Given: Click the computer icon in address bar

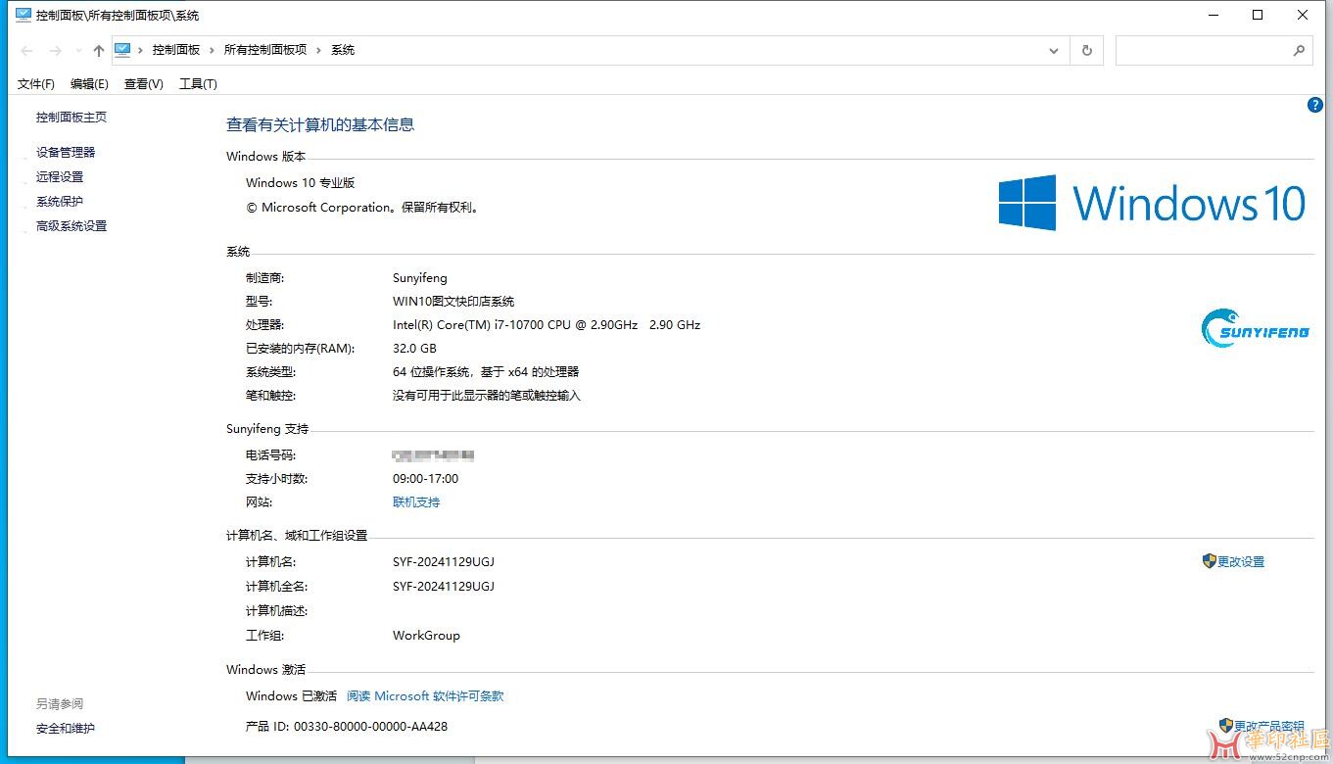Looking at the screenshot, I should (123, 50).
